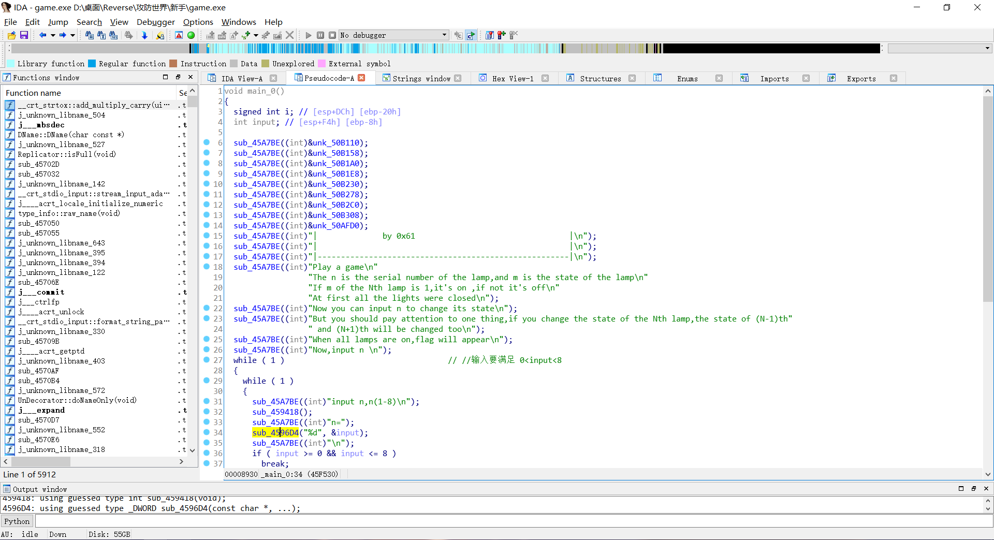
Task: Click the breakpoint list toolbar icon
Action: 489,35
